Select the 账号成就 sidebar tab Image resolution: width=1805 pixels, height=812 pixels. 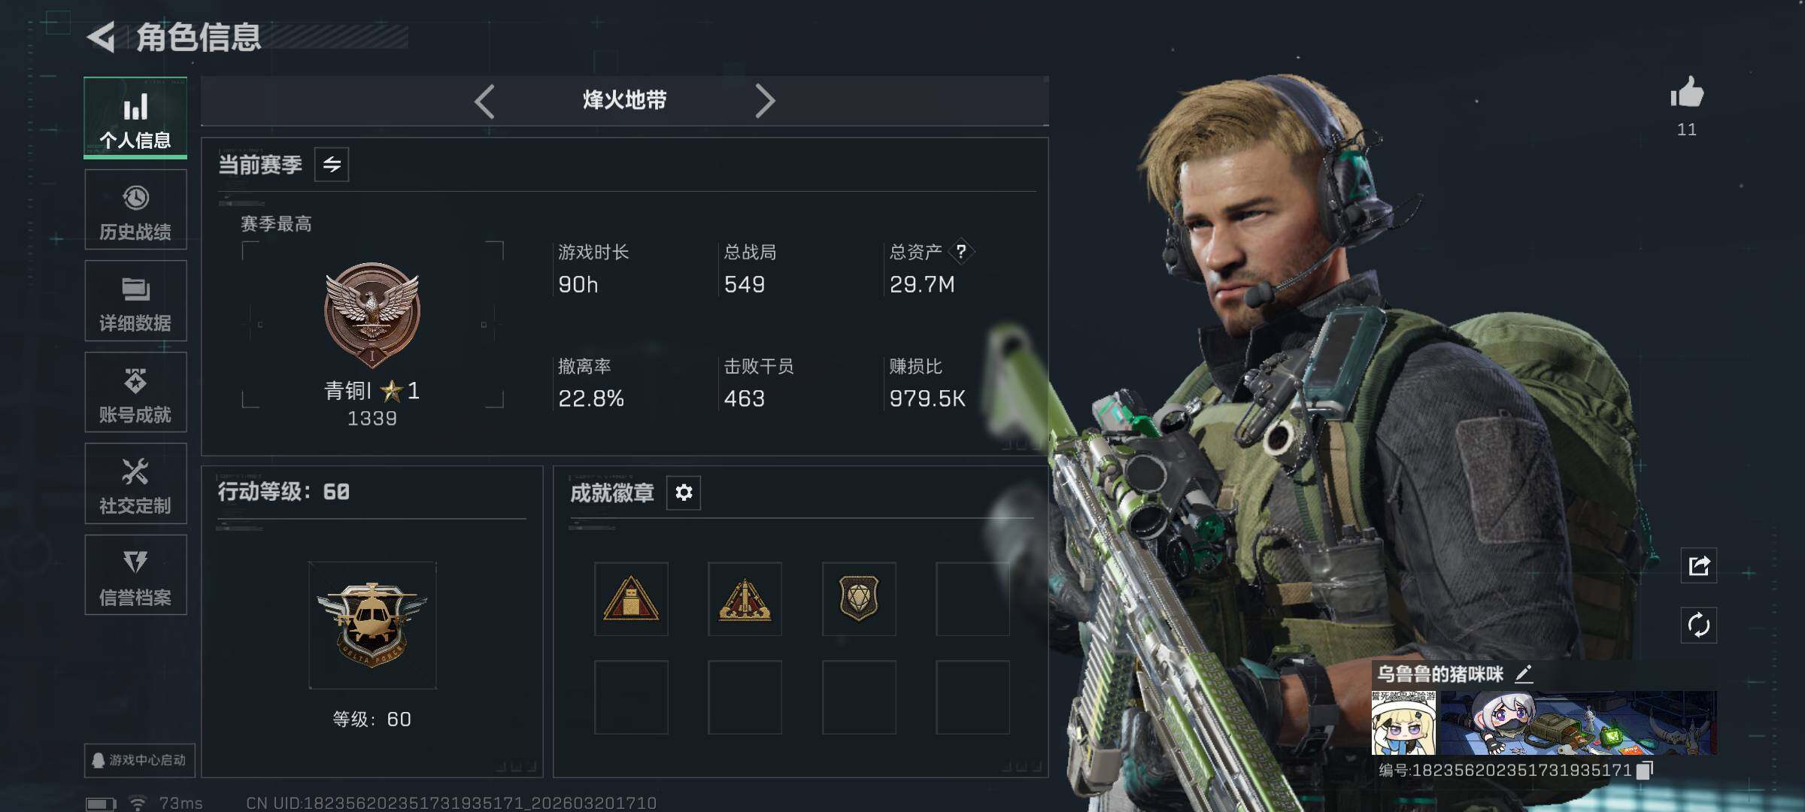pos(135,392)
